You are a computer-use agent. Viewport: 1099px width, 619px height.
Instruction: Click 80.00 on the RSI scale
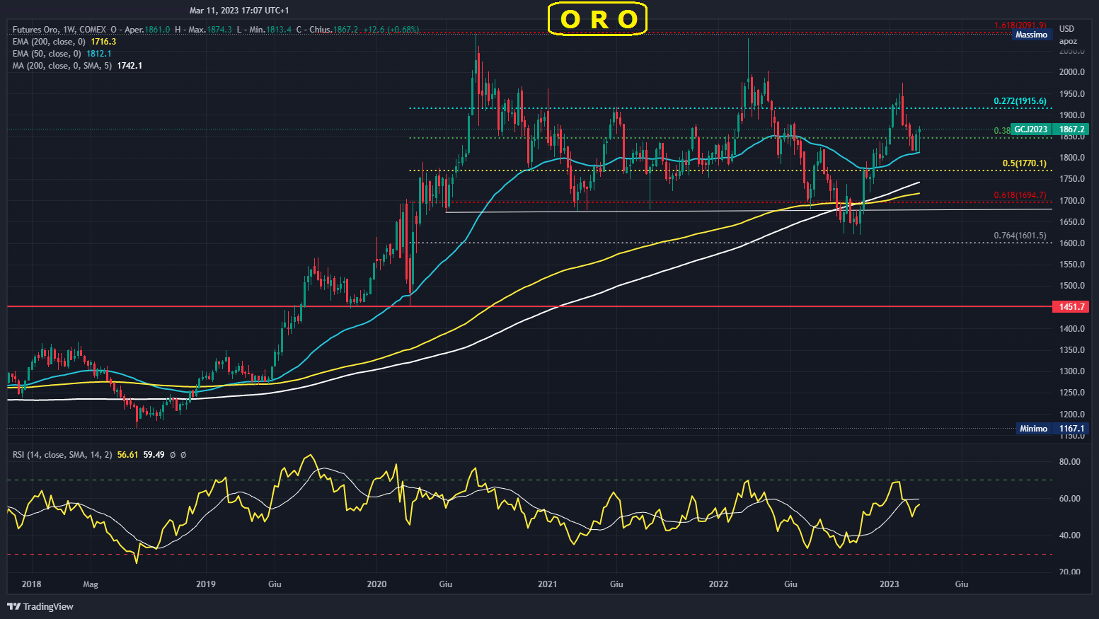click(x=1070, y=462)
